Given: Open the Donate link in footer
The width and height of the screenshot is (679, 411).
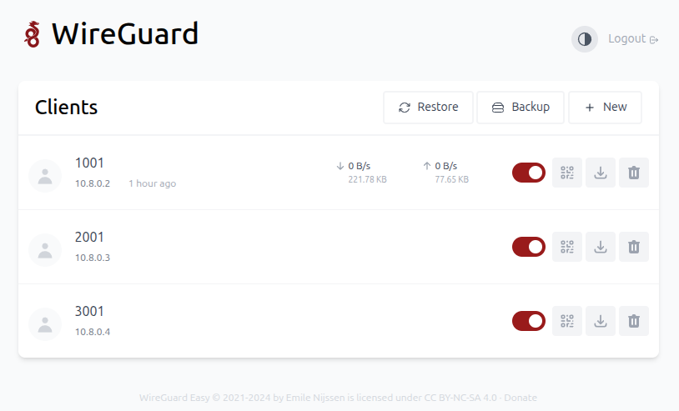Looking at the screenshot, I should [x=521, y=398].
